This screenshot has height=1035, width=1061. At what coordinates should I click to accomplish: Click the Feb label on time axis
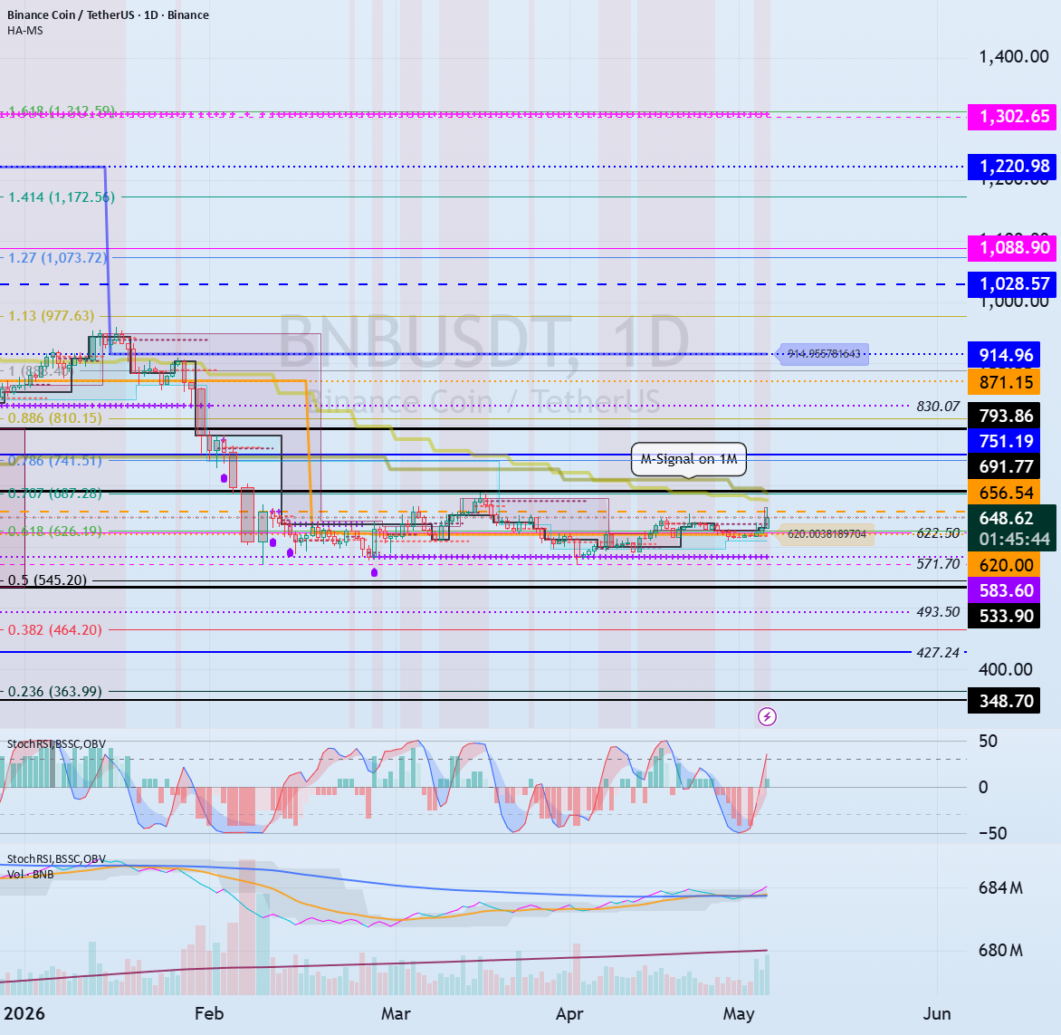click(x=208, y=1013)
